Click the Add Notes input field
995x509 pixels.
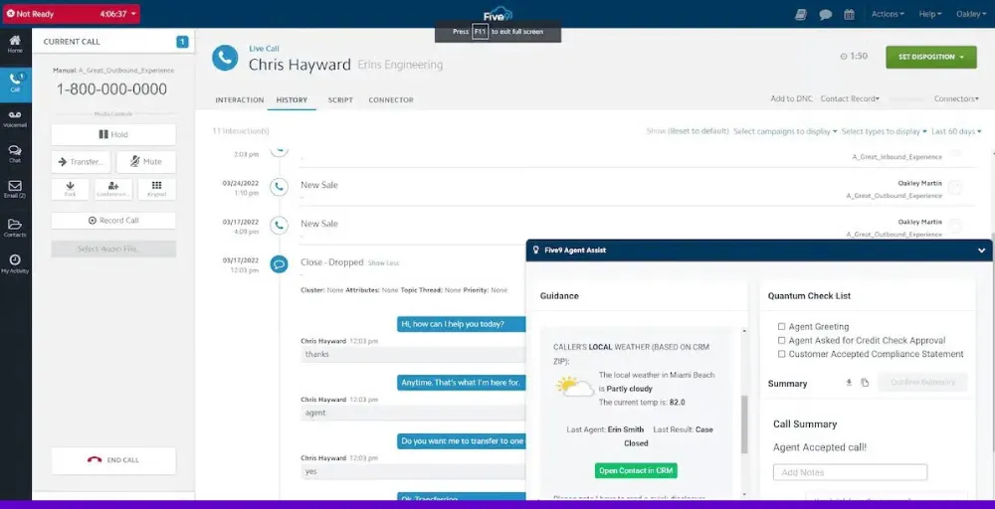click(x=850, y=472)
